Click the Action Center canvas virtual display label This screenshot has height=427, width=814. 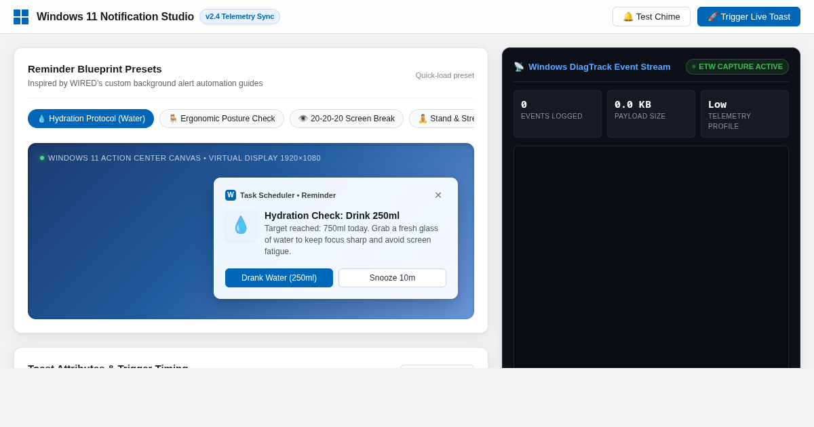pos(185,158)
